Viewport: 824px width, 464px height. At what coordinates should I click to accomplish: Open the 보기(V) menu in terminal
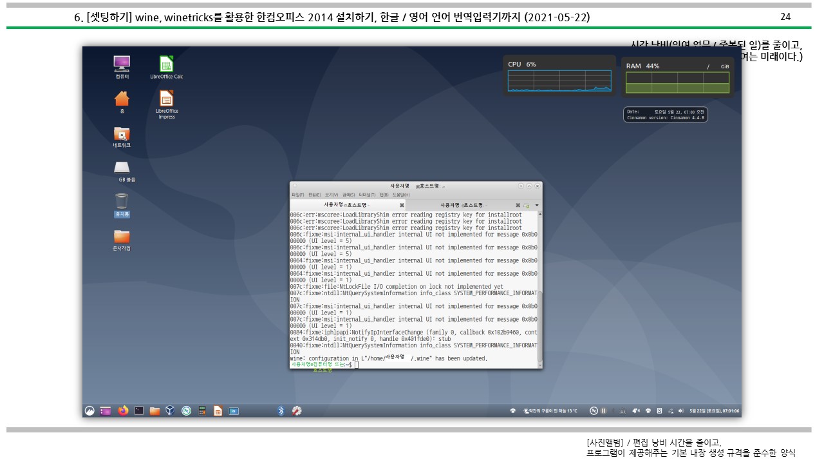tap(332, 195)
